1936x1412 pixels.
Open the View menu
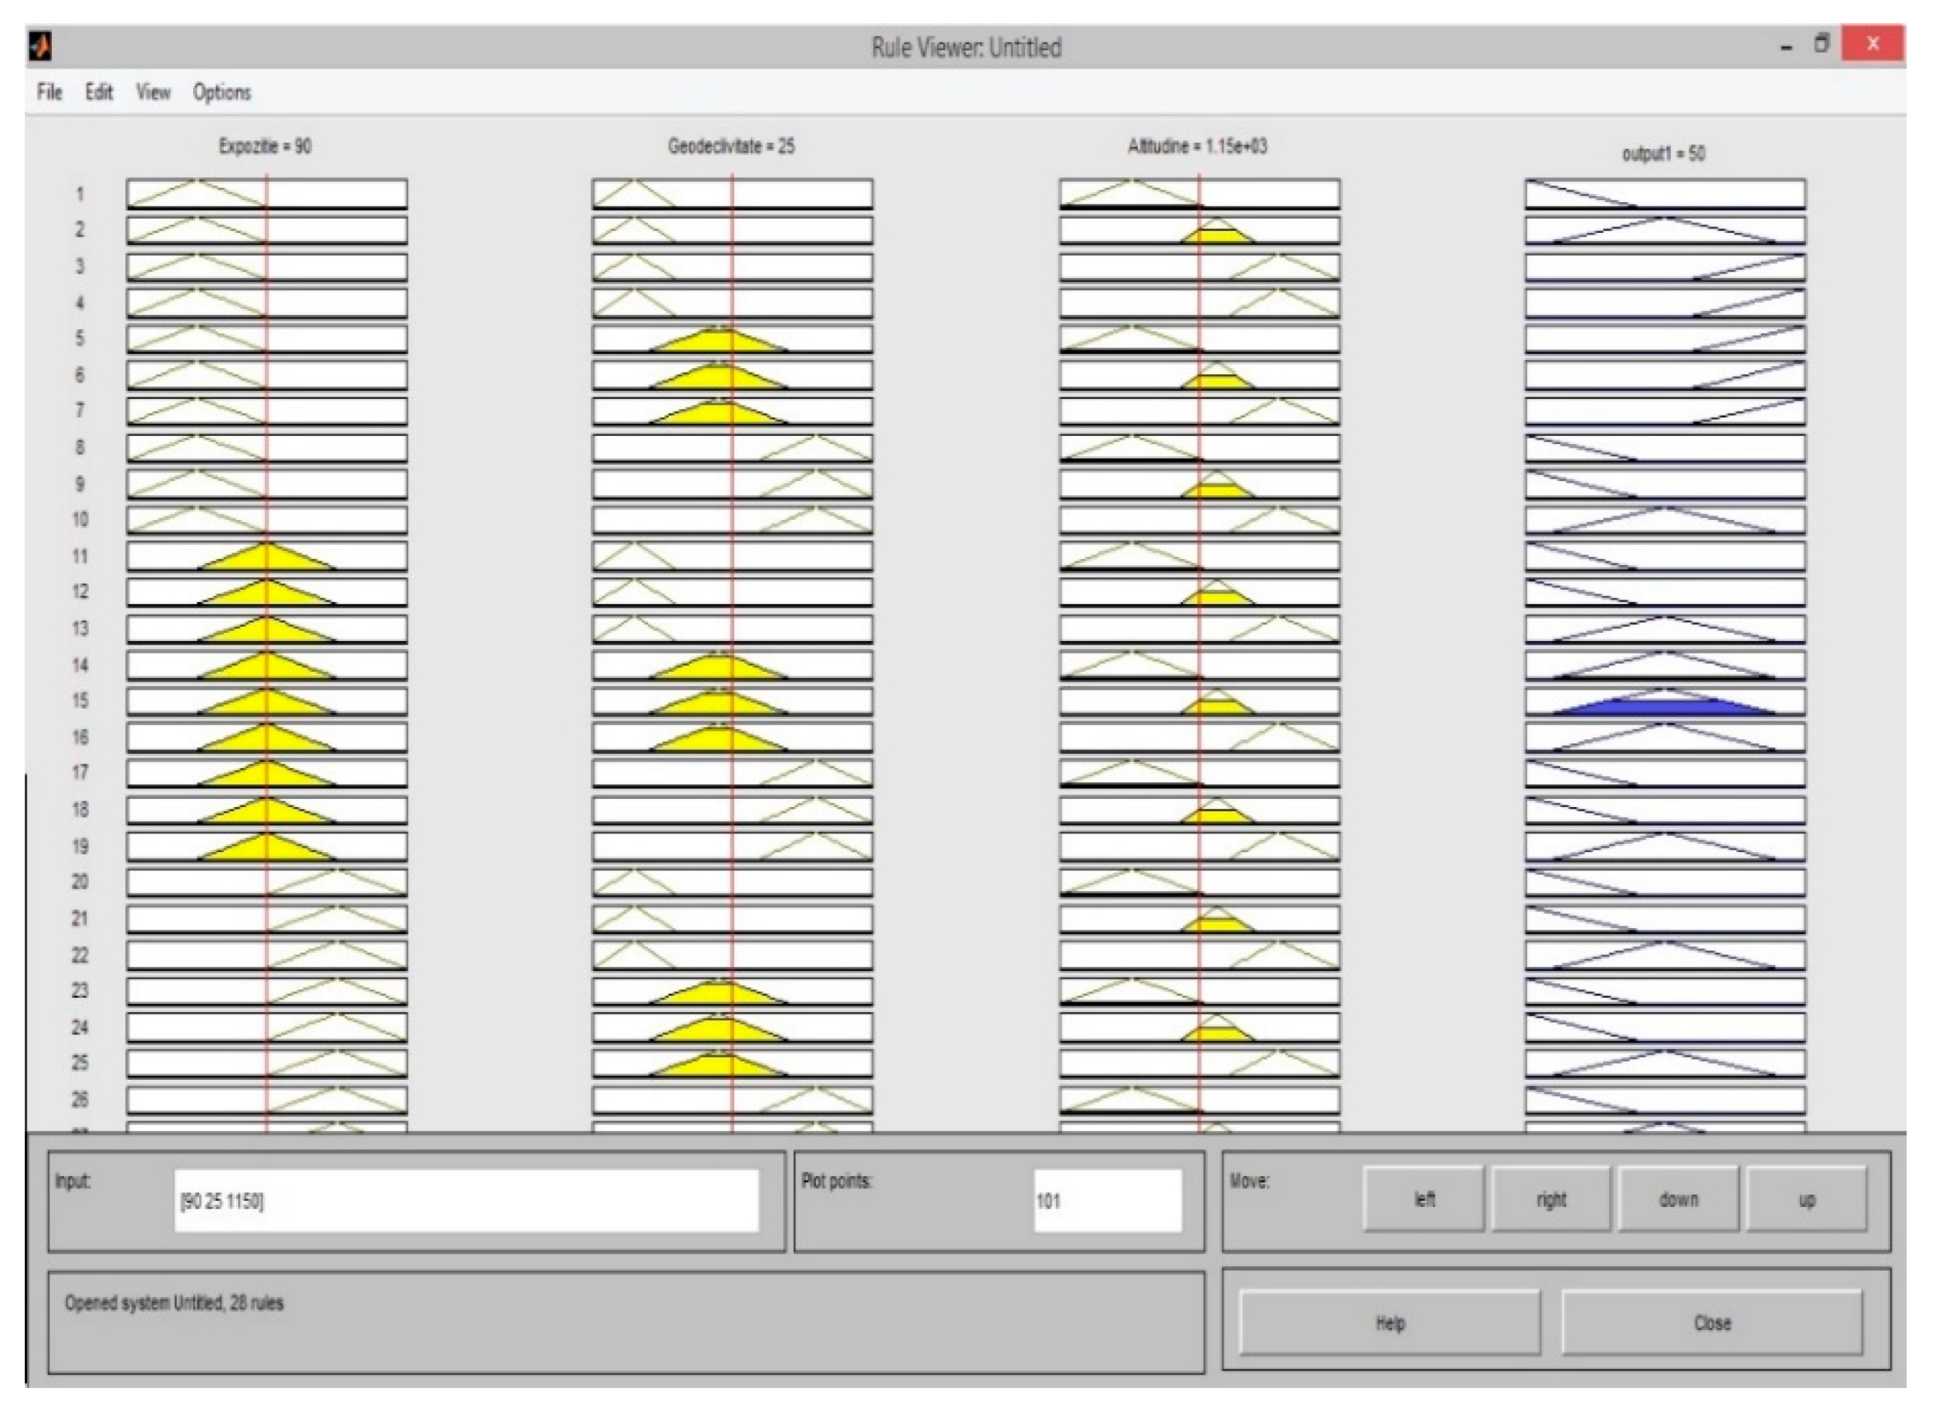[x=153, y=92]
